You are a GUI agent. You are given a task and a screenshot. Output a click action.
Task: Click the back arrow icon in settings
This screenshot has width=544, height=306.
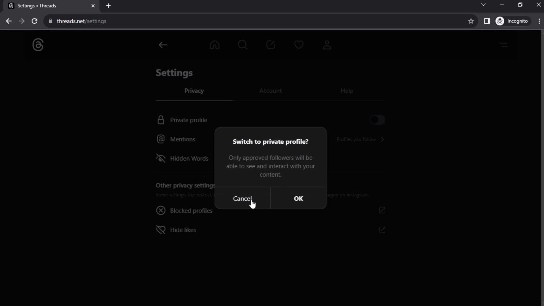tap(163, 45)
